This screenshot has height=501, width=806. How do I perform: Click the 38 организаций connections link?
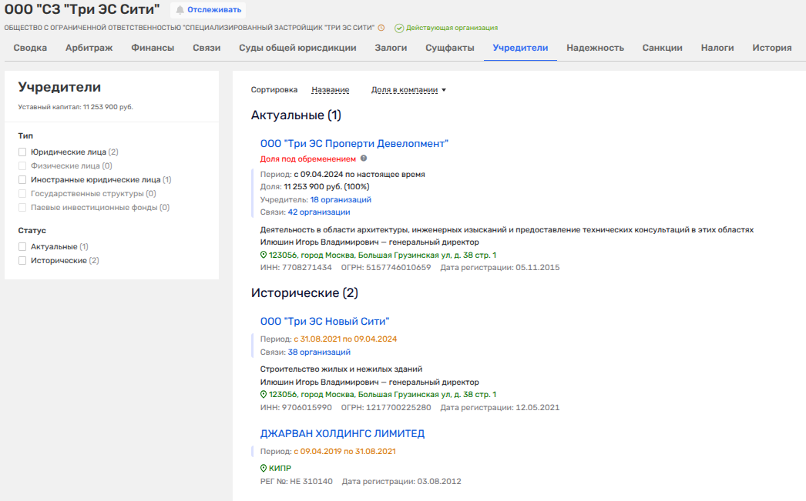(x=319, y=352)
